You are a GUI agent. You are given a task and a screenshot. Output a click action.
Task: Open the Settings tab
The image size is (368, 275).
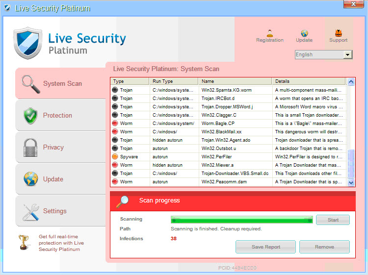pyautogui.click(x=60, y=211)
